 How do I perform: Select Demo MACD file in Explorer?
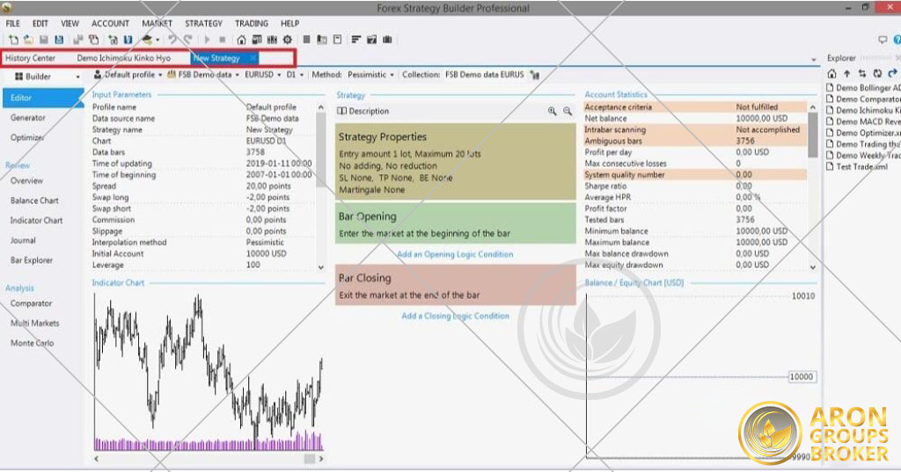coord(863,121)
